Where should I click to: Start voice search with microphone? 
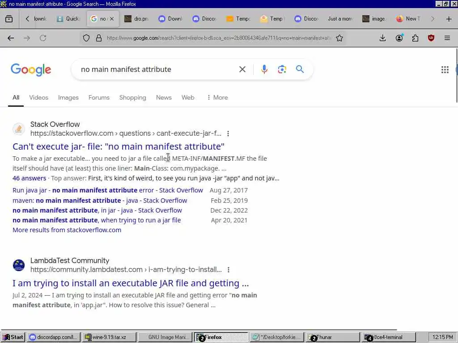(264, 69)
